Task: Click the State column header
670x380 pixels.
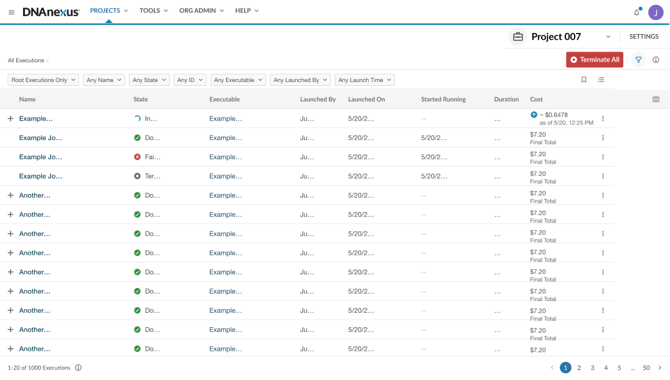Action: click(141, 100)
